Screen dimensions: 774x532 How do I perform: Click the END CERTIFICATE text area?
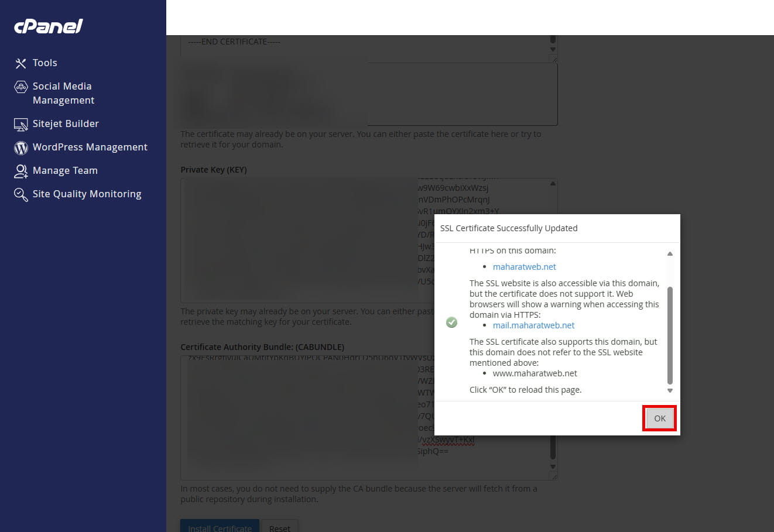369,48
